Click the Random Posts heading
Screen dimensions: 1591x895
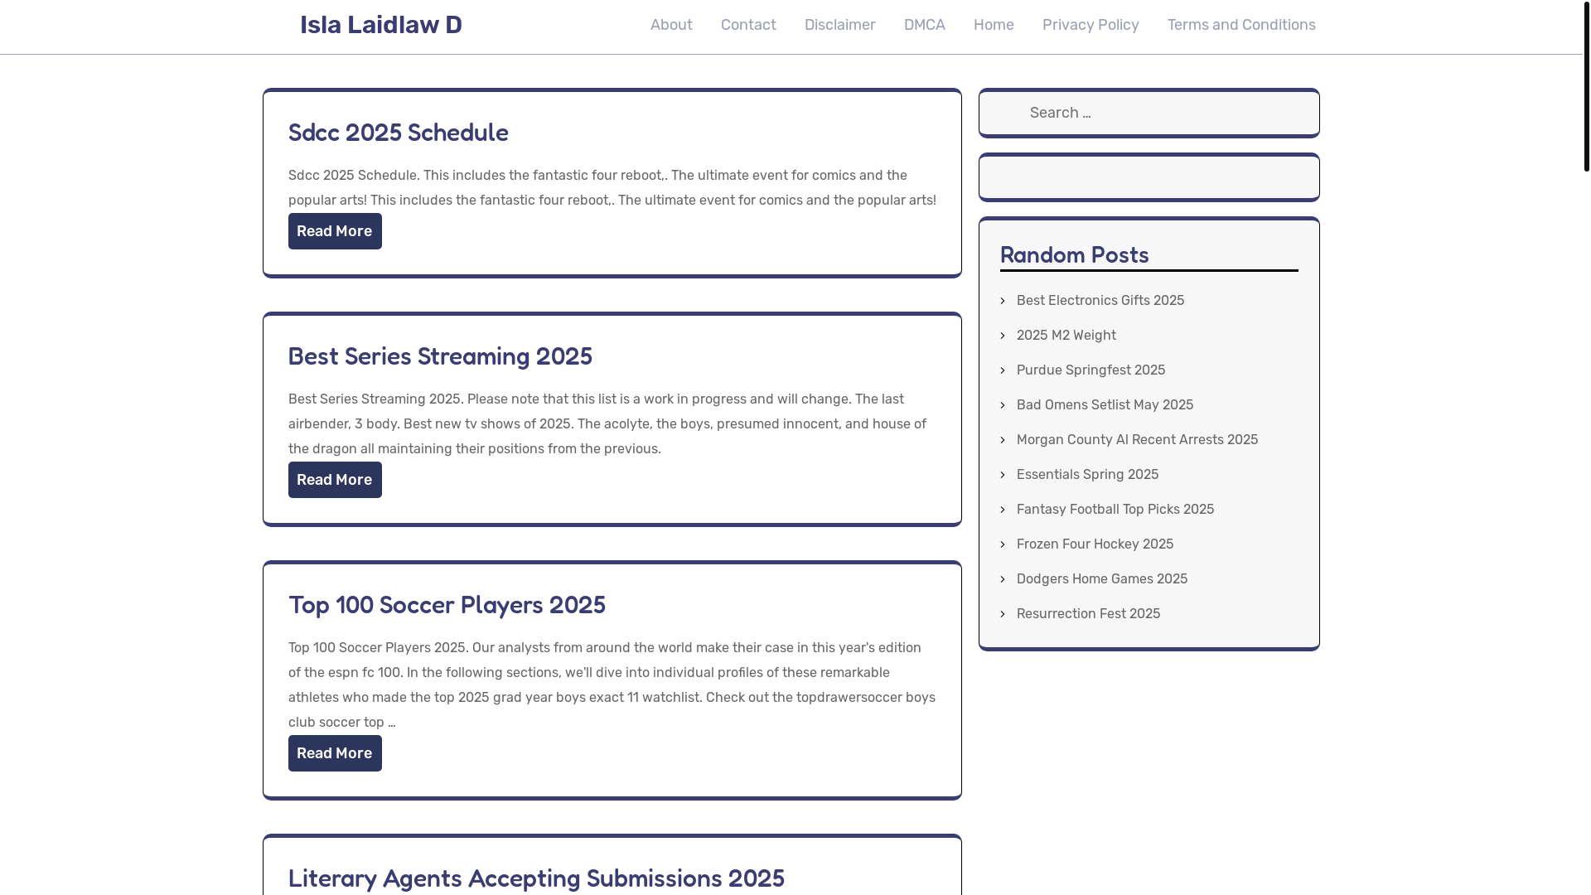point(1074,255)
